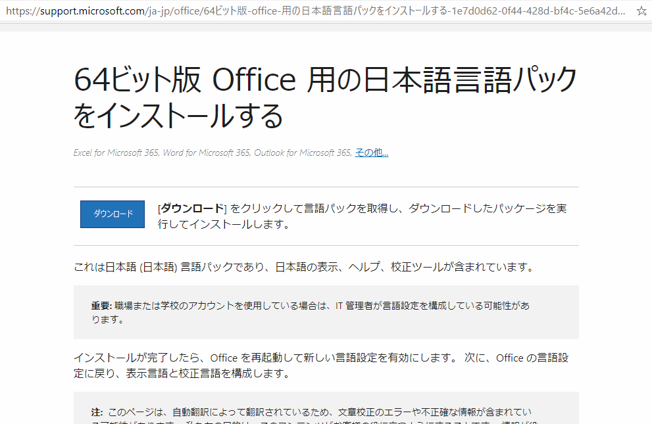The image size is (652, 424).
Task: Click the text このページは、自動翻訳によって翻訳されているため
Action: tap(220, 412)
